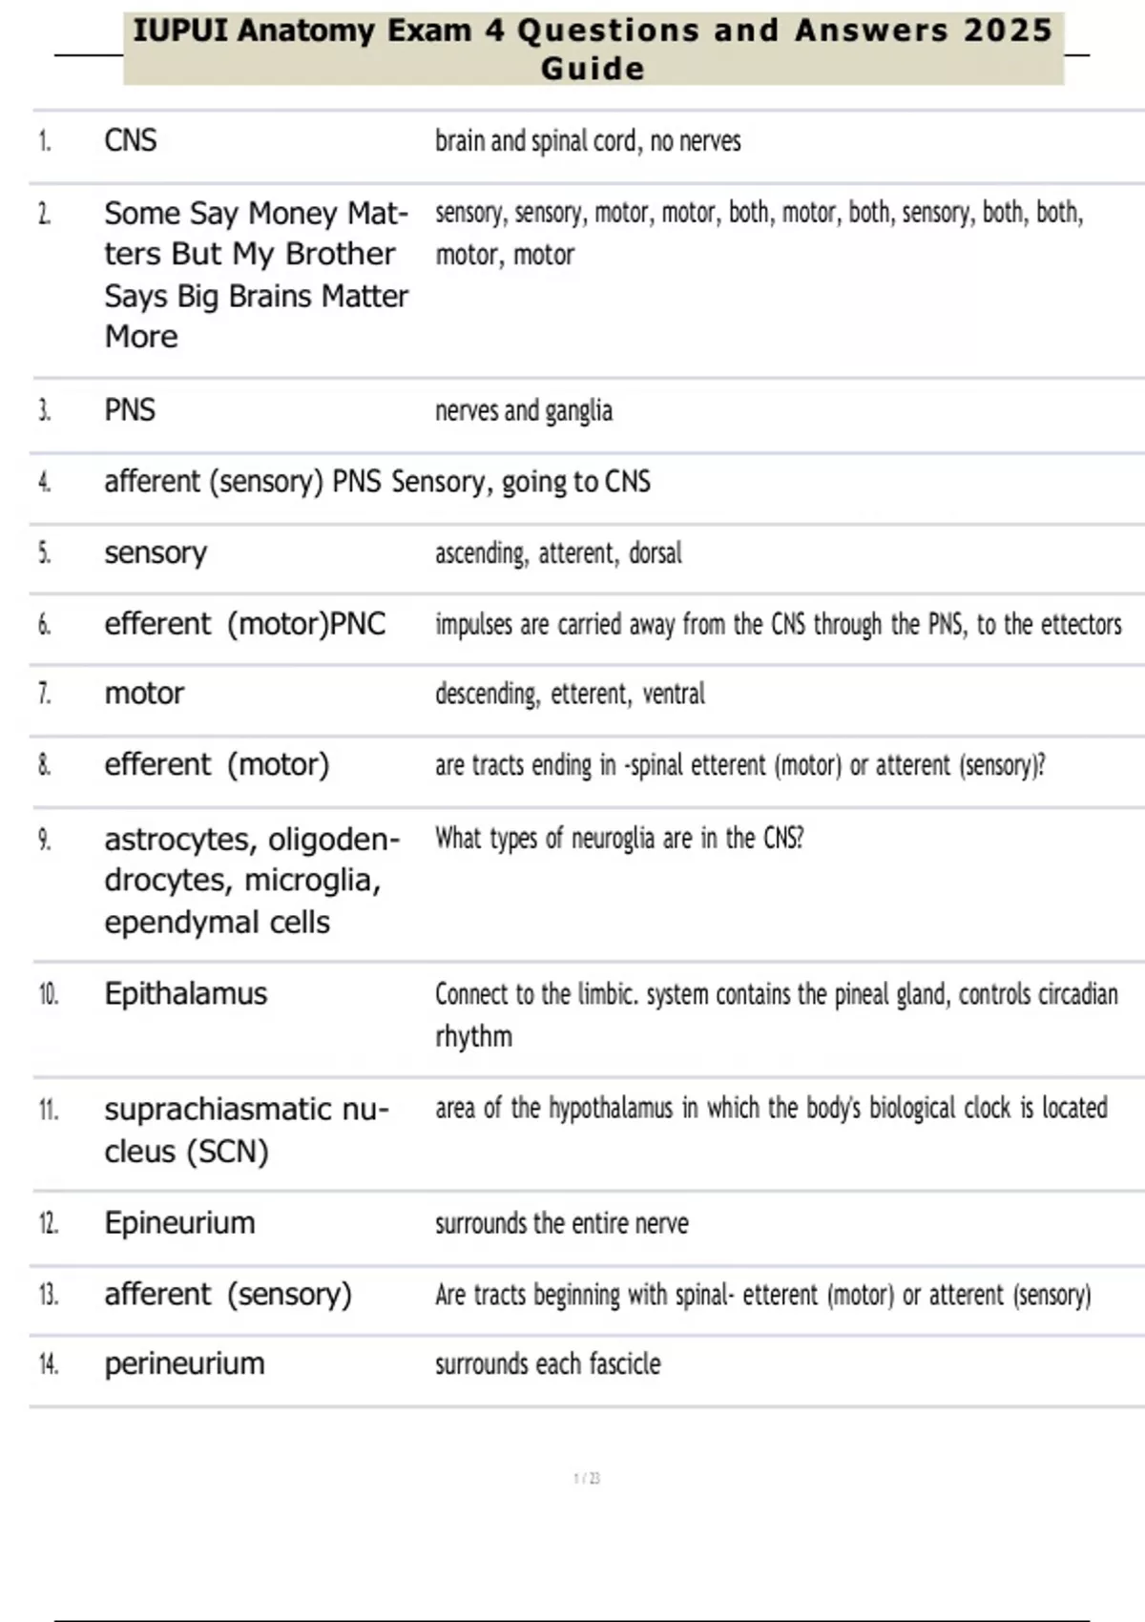1145x1622 pixels.
Task: Click the term 'sensory' in row 5
Action: tap(156, 553)
